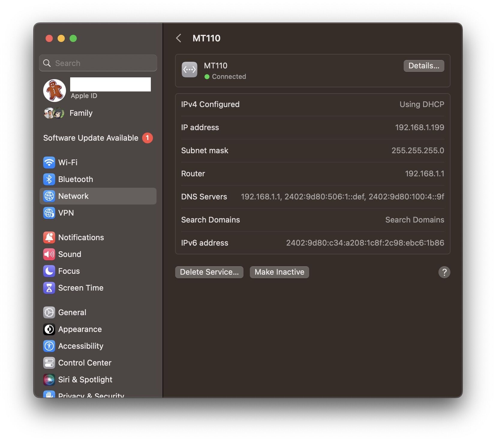Click the Bluetooth sidebar icon

49,179
